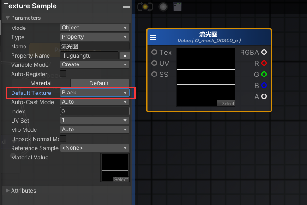Click Select on the node texture preview
The image size is (307, 205).
226,103
